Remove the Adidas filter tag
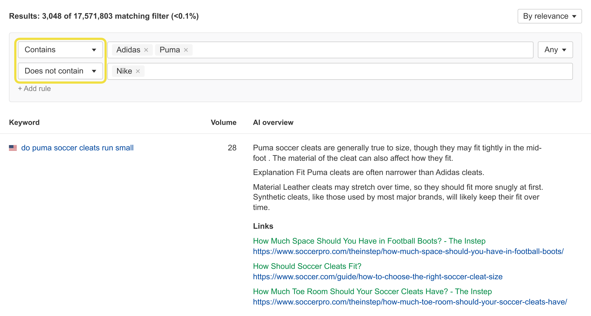Image resolution: width=591 pixels, height=316 pixels. point(146,50)
